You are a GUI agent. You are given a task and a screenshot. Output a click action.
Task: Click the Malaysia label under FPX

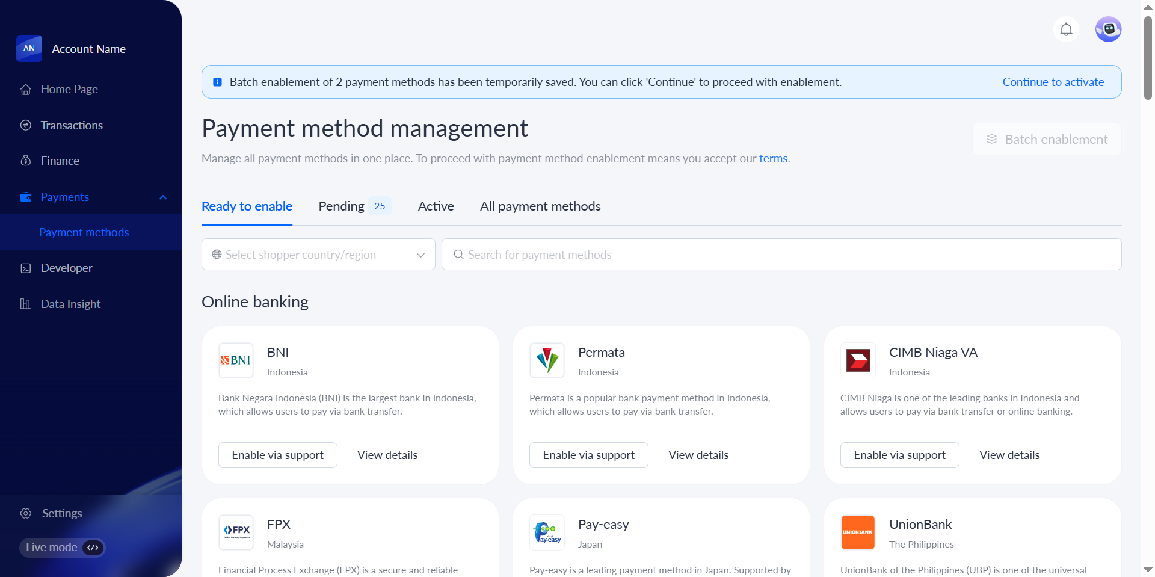tap(285, 545)
